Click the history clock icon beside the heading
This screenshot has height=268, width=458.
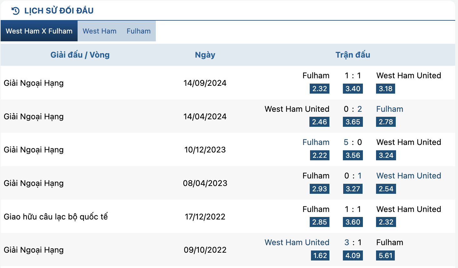point(15,11)
